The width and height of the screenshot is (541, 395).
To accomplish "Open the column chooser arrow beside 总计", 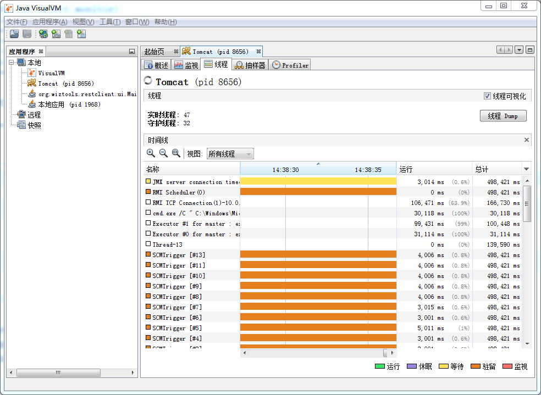I will [x=527, y=169].
